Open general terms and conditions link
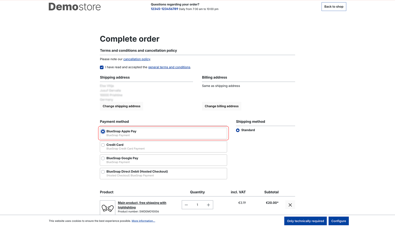Screen dimensions: 395x227 pyautogui.click(x=169, y=67)
